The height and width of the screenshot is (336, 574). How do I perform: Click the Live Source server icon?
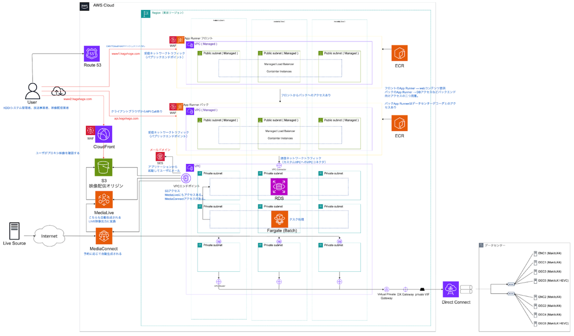coord(14,231)
